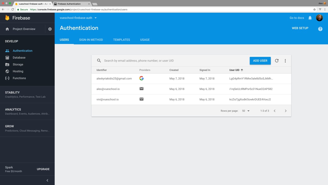Image resolution: width=328 pixels, height=185 pixels.
Task: Open Rows per page dropdown
Action: (246, 111)
